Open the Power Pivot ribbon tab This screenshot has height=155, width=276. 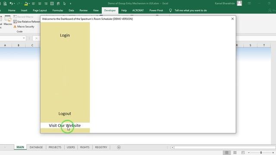pos(156,10)
